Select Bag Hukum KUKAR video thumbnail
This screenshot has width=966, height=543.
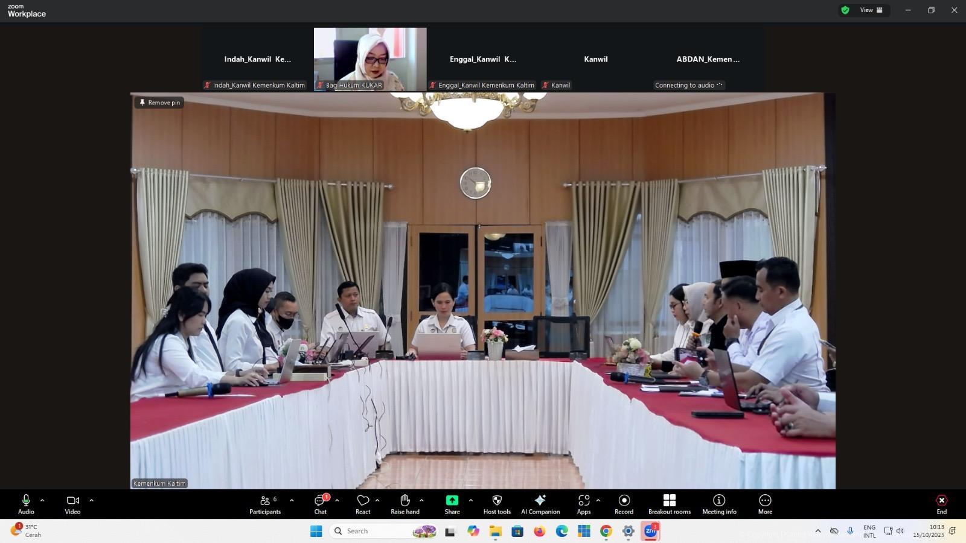click(369, 59)
